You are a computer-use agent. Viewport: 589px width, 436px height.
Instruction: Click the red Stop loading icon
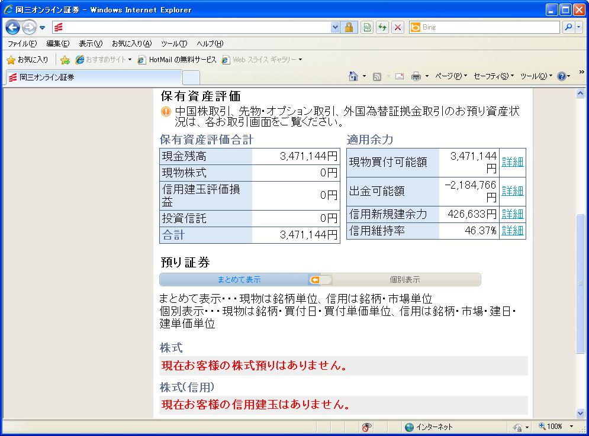point(398,27)
